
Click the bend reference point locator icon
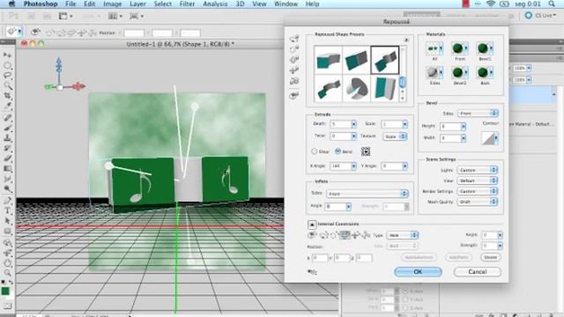coord(366,151)
